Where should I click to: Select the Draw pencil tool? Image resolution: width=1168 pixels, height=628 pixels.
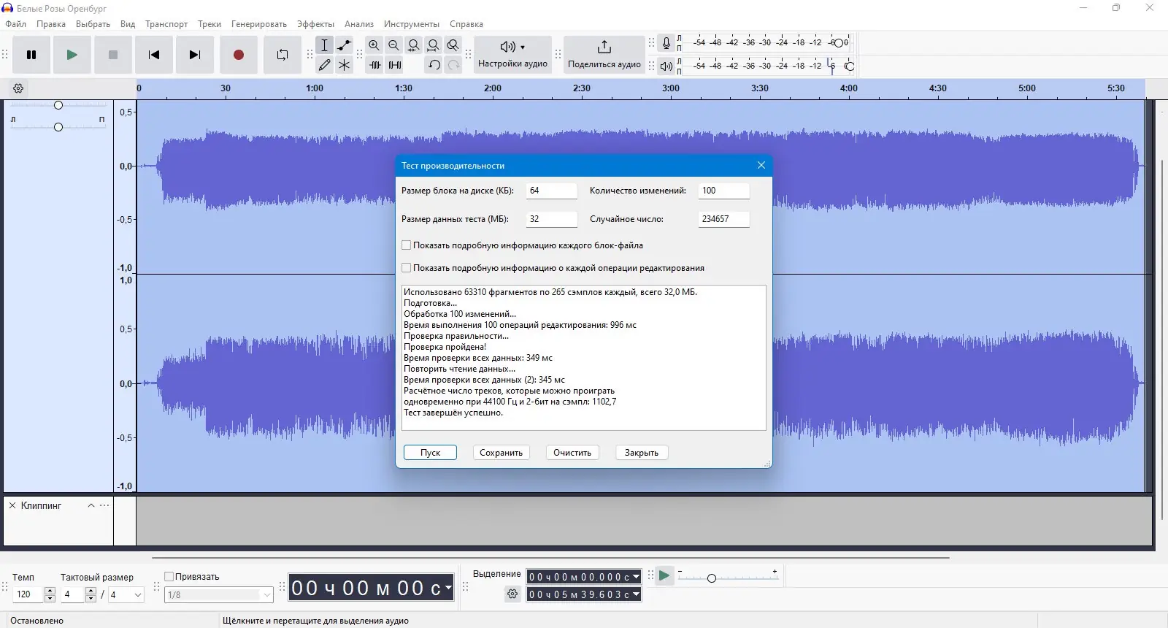coord(325,65)
